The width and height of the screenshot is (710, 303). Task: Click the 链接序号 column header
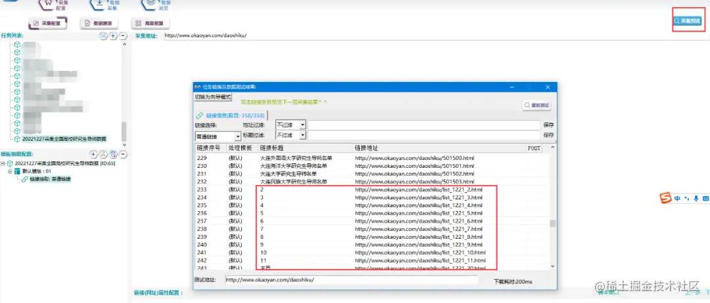point(209,148)
